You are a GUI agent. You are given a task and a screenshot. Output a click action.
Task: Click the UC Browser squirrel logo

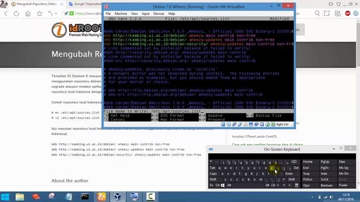4,4
